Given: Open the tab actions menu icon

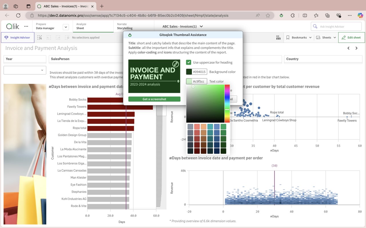Looking at the screenshot, I should pyautogui.click(x=28, y=6).
